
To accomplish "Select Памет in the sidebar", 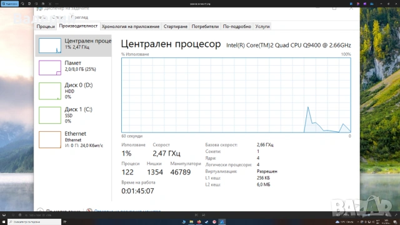I will click(x=74, y=68).
